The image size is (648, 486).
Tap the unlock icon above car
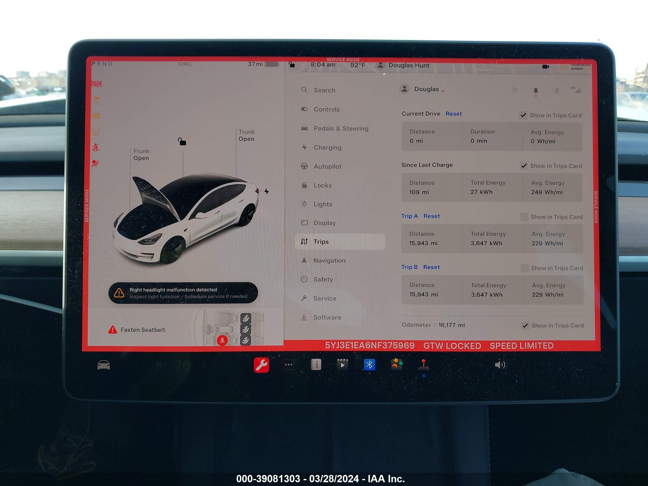pos(182,141)
